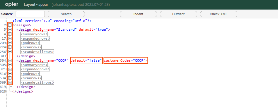Expand scandetailrows on line 569
Viewport: 278px width, 107px height.
[x=10, y=82]
